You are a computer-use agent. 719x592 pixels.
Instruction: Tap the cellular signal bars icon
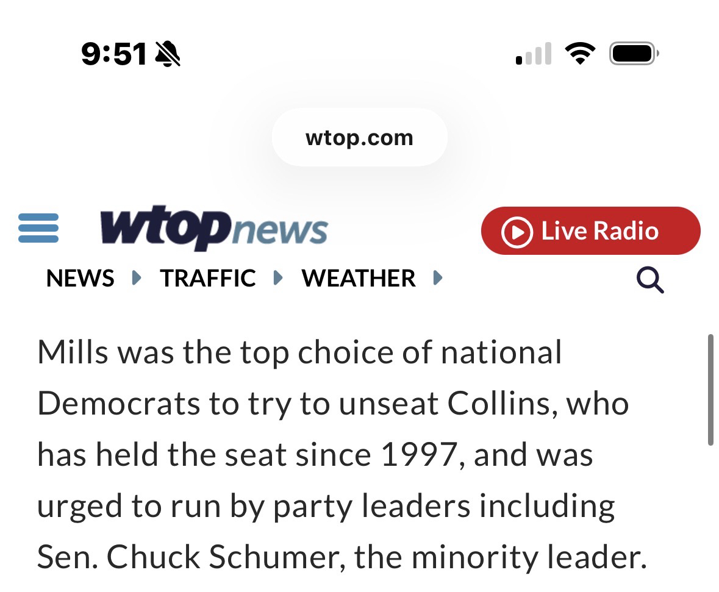click(534, 54)
